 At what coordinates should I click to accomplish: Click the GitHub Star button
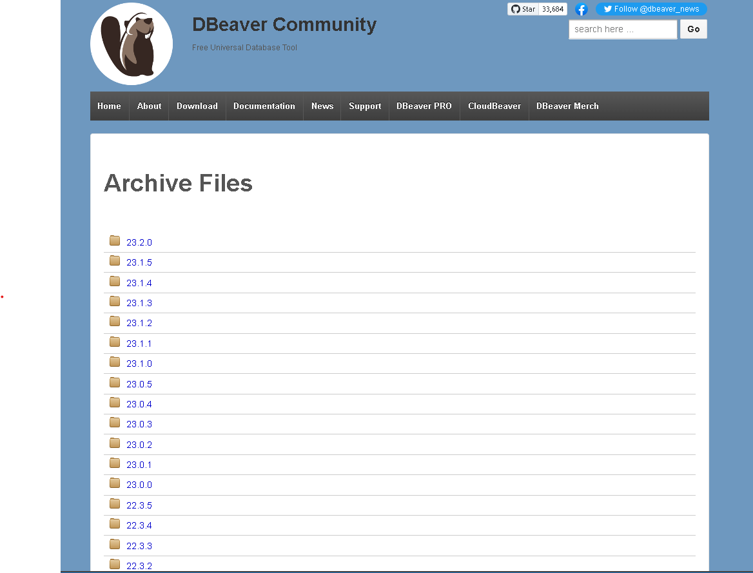click(x=523, y=9)
